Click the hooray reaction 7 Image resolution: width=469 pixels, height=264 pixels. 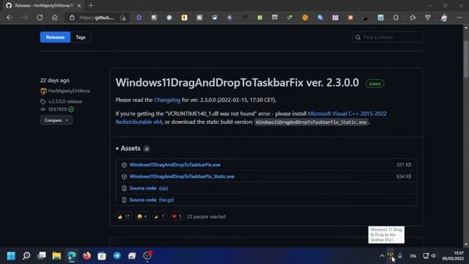[159, 216]
